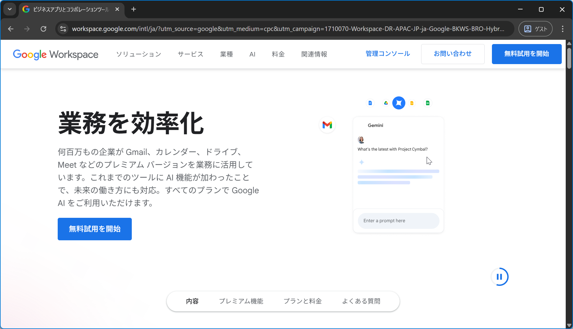This screenshot has height=329, width=573.
Task: Open the 管理コンソール link
Action: (x=387, y=54)
